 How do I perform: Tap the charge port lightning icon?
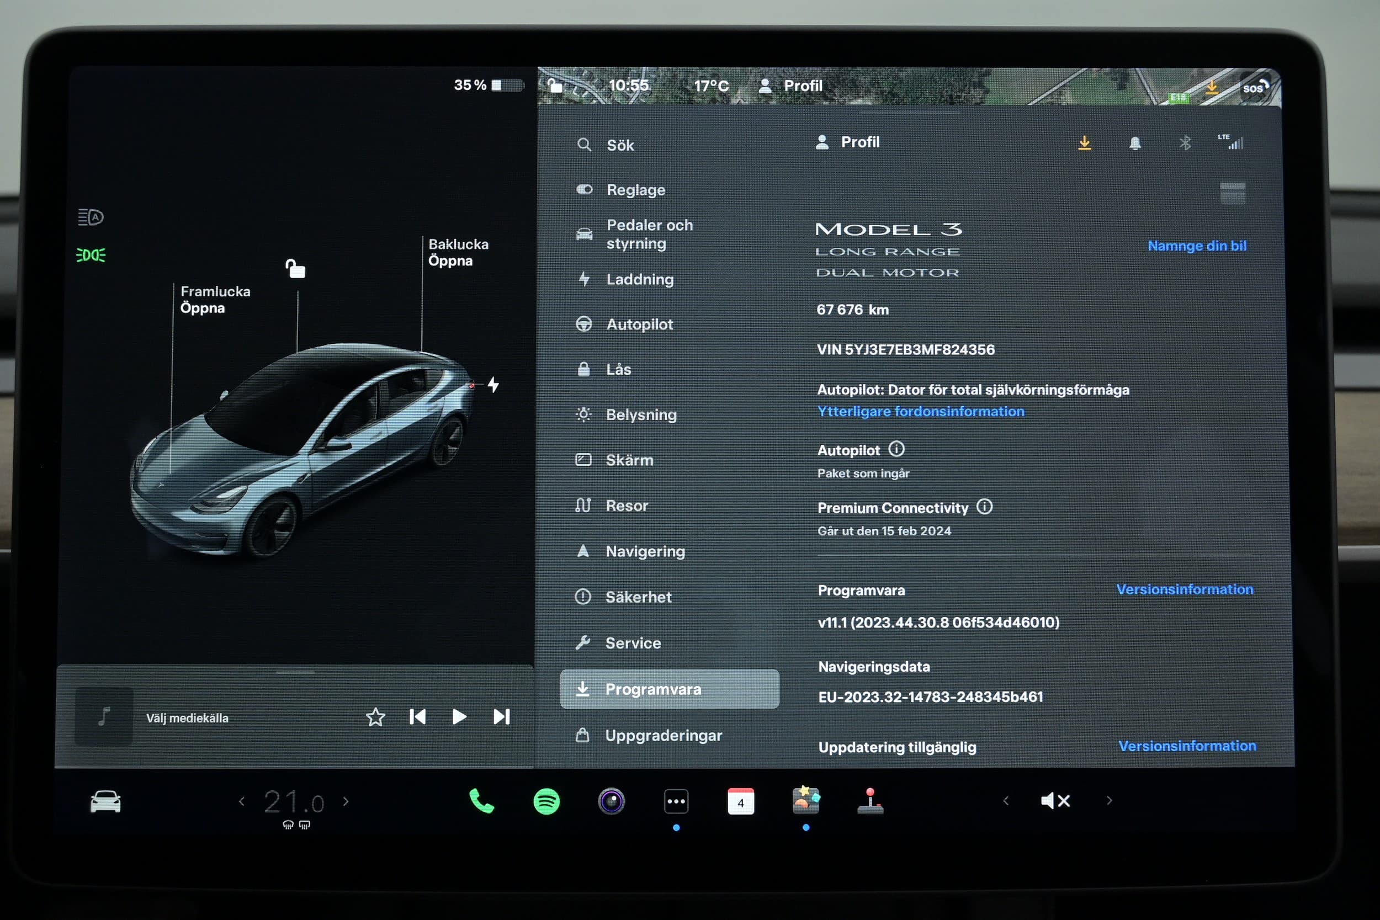pos(493,384)
